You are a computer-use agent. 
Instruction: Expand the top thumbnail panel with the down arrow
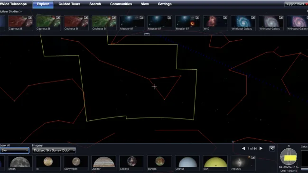pos(147,34)
